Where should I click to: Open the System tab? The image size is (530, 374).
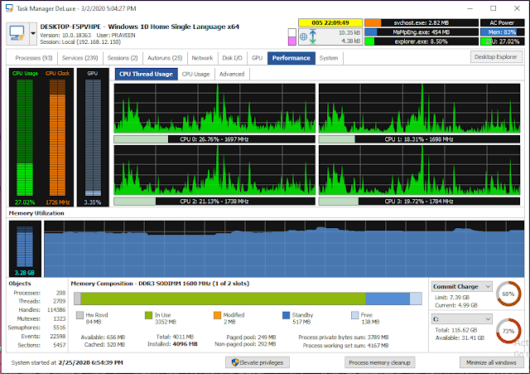click(x=329, y=58)
